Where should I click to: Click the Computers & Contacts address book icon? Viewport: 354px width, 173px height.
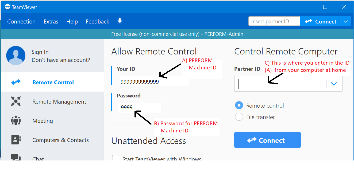(16, 140)
